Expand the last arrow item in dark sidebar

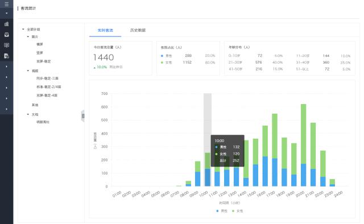tap(6, 109)
